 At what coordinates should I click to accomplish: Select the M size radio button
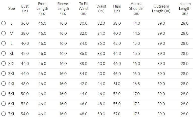[4, 33]
